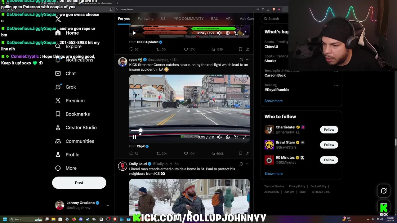The height and width of the screenshot is (223, 397).
Task: View analytics of ryan's post (690K)
Action: click(218, 154)
